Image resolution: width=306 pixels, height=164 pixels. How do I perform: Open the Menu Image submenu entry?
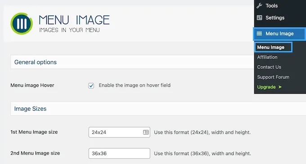click(x=273, y=47)
